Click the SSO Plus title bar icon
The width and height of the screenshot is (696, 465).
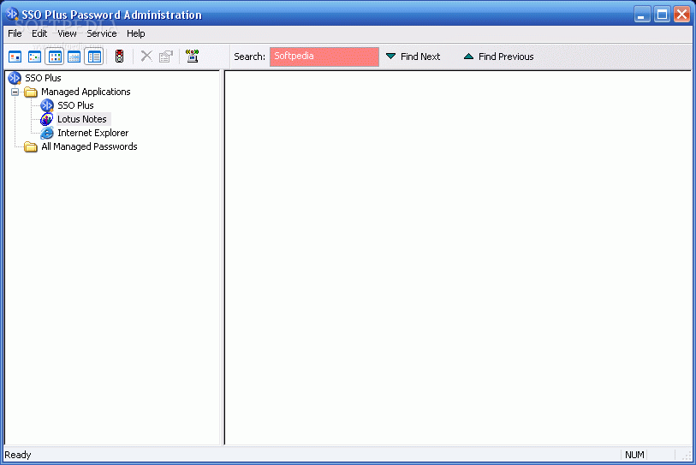pos(12,14)
